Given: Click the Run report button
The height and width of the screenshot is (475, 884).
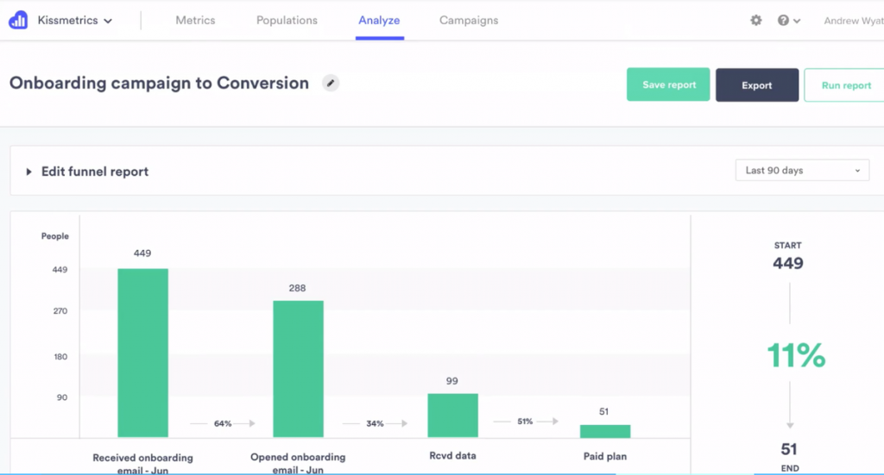Looking at the screenshot, I should [x=845, y=85].
